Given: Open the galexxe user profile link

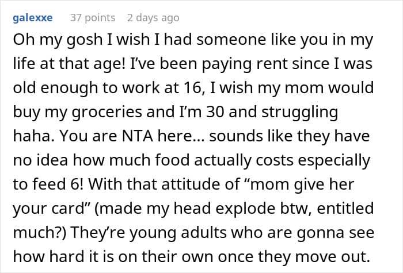Looking at the screenshot, I should [x=32, y=18].
